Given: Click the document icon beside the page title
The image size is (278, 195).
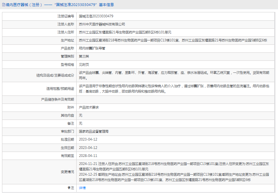Looking at the screenshot, I should pos(4,5).
